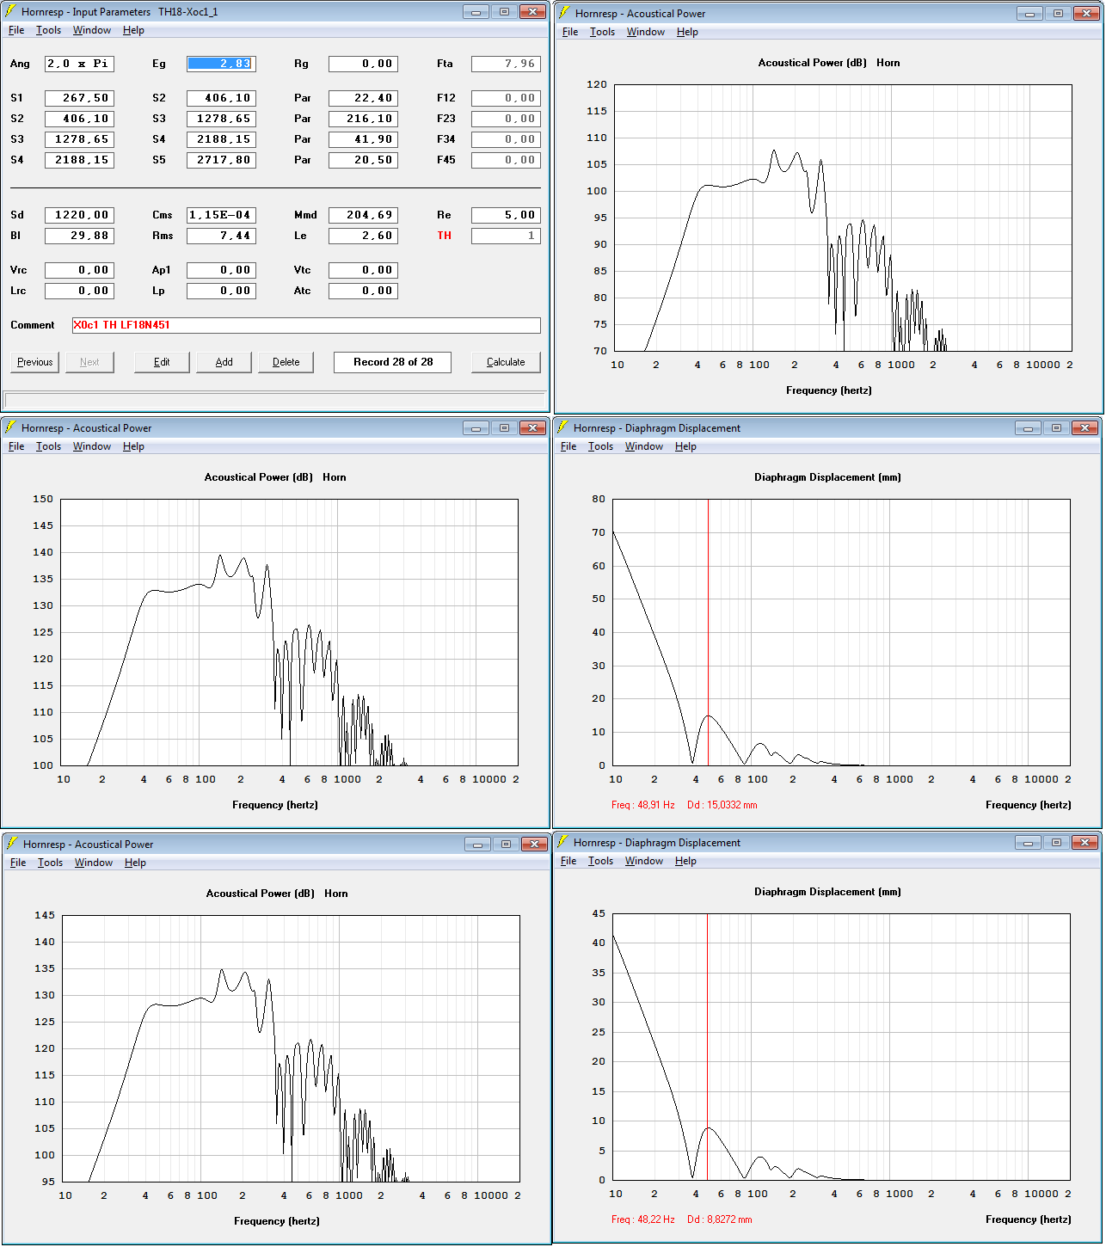This screenshot has height=1247, width=1106.
Task: Click the red vertical marker in Displacement chart
Action: pyautogui.click(x=707, y=1047)
